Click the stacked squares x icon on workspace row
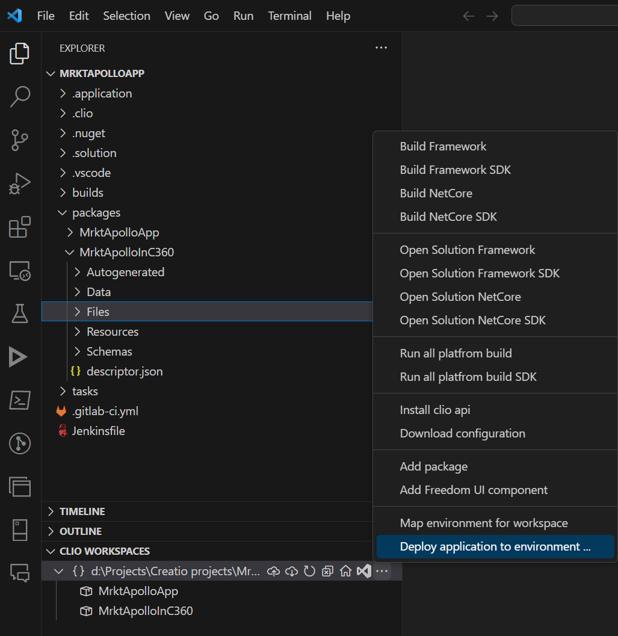 pyautogui.click(x=327, y=571)
